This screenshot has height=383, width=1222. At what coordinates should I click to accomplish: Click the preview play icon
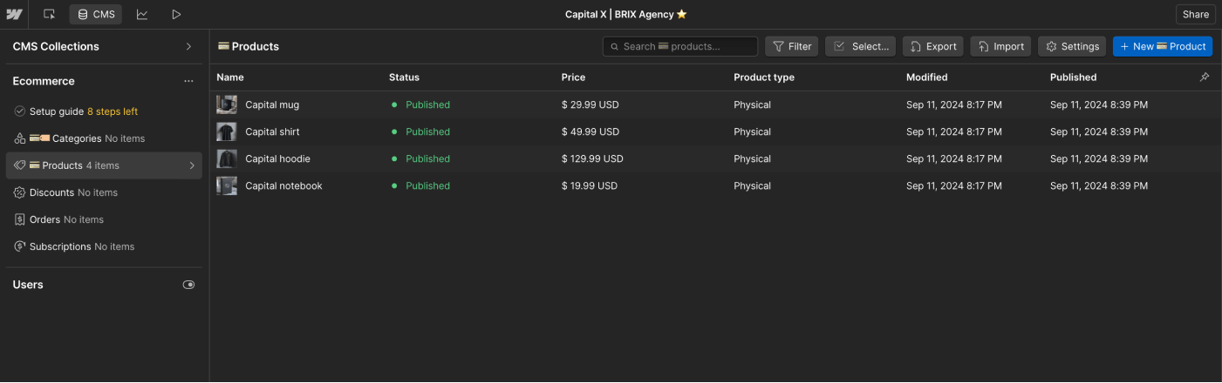click(x=176, y=14)
